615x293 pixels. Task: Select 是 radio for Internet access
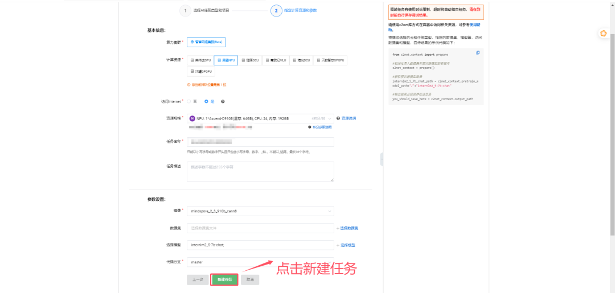tap(206, 101)
